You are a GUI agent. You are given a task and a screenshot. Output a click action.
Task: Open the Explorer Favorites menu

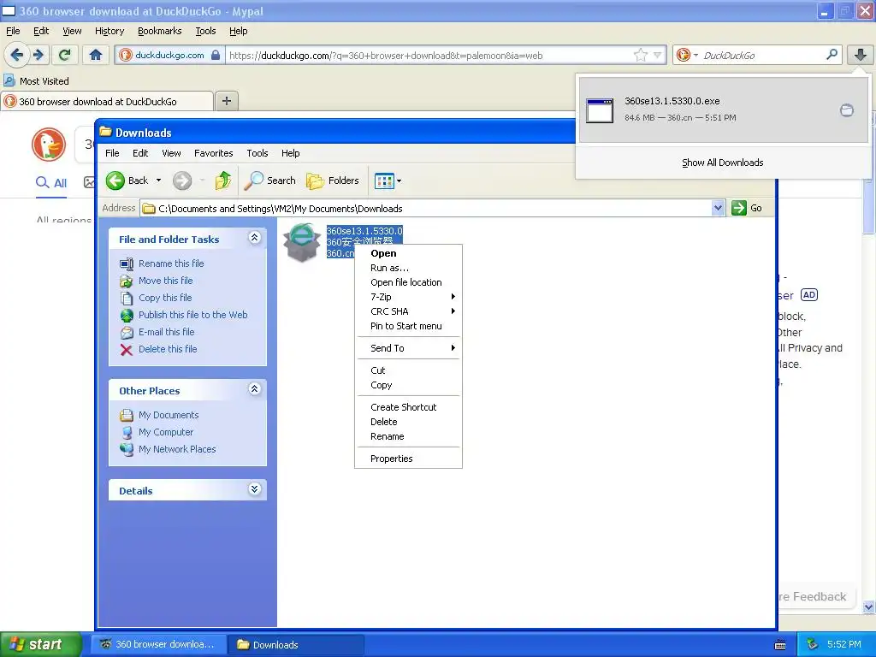point(213,153)
